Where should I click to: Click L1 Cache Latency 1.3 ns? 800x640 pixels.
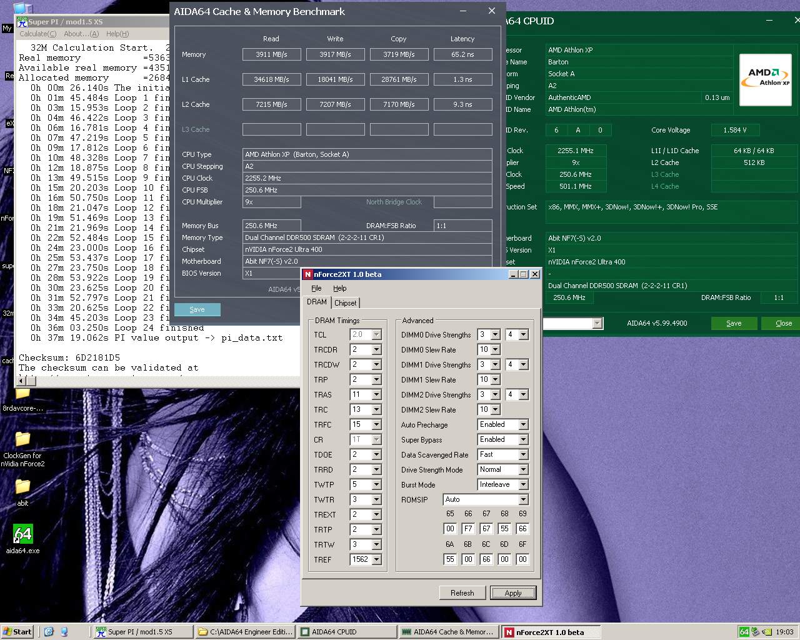(462, 79)
